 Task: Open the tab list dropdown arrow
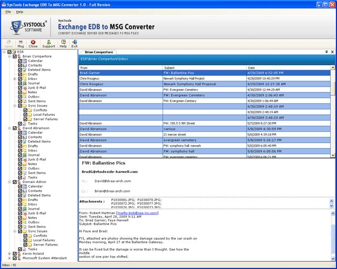[327, 52]
